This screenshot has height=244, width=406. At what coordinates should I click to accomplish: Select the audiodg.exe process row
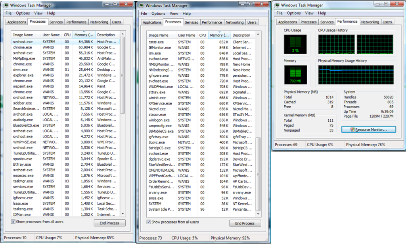[x=65, y=120]
